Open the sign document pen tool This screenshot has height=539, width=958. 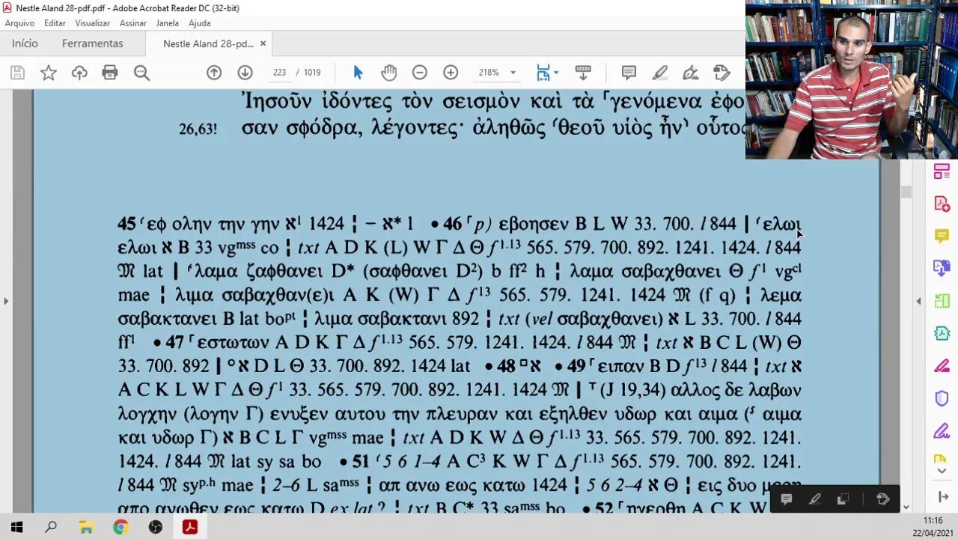point(690,73)
